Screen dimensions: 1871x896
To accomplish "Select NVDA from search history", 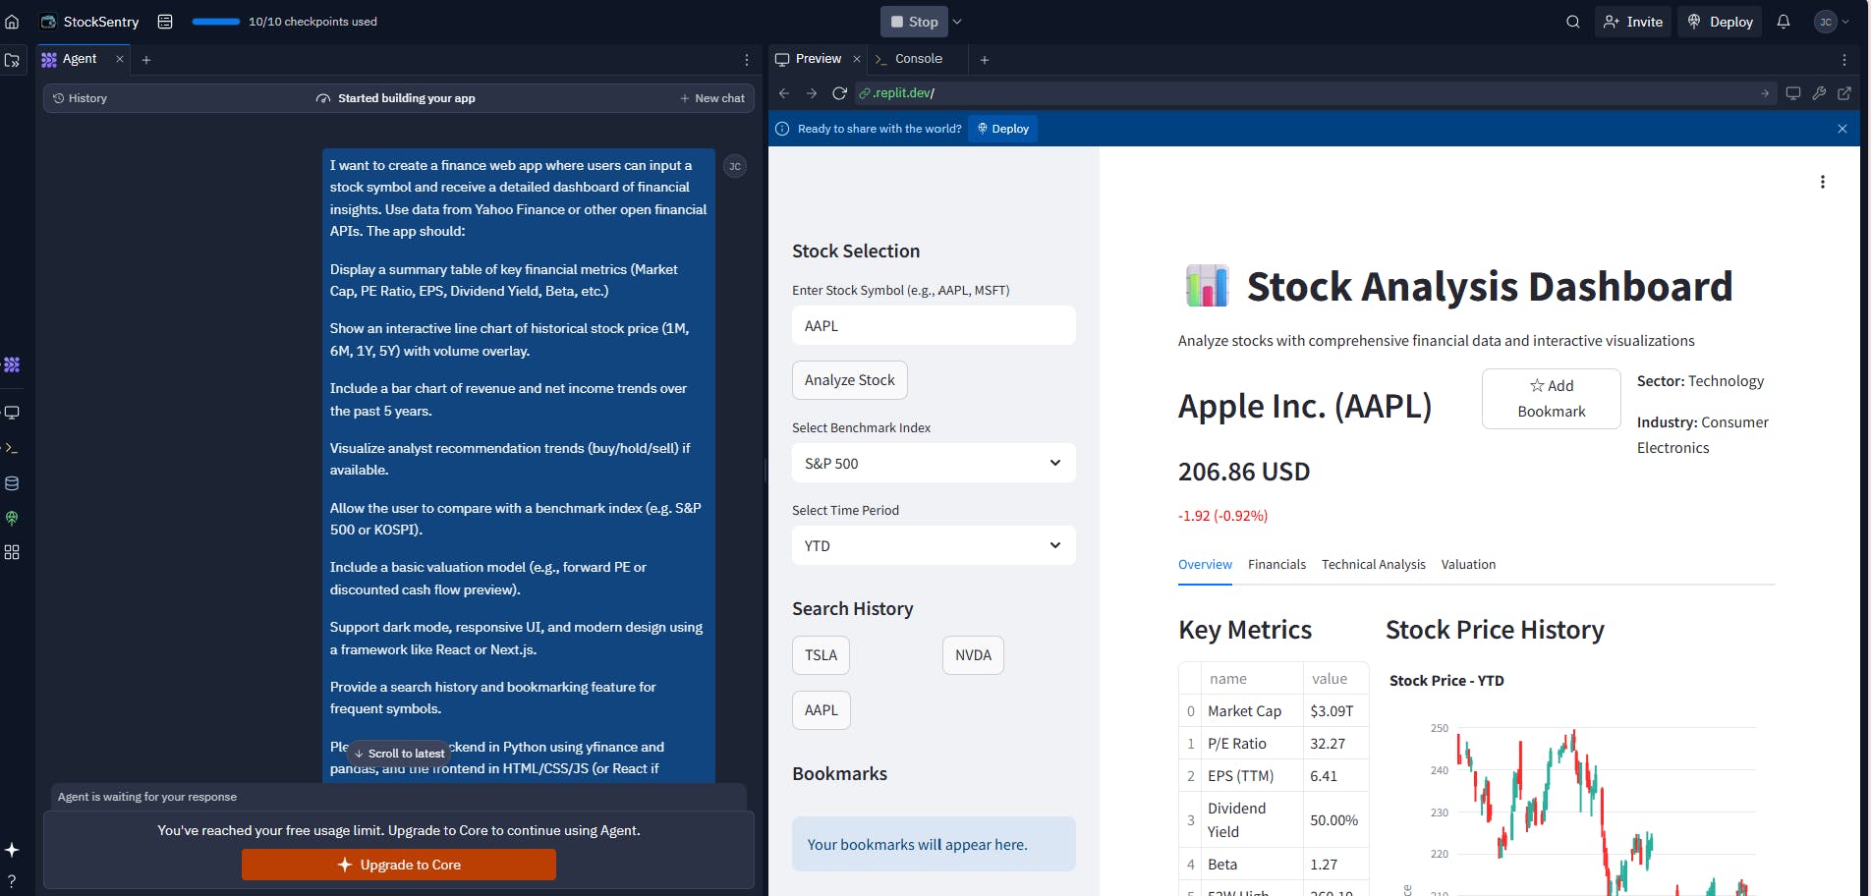I will 973,655.
